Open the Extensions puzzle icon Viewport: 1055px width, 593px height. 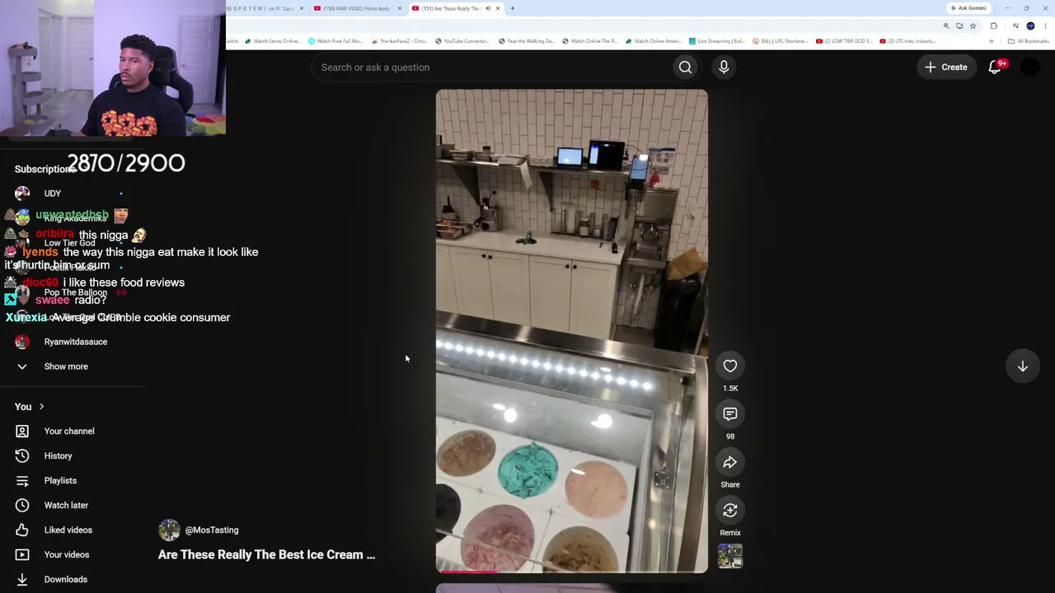pos(993,26)
